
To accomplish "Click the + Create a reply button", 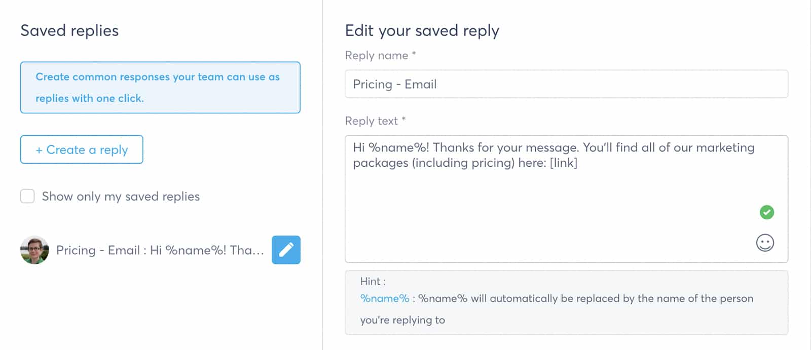I will coord(82,149).
